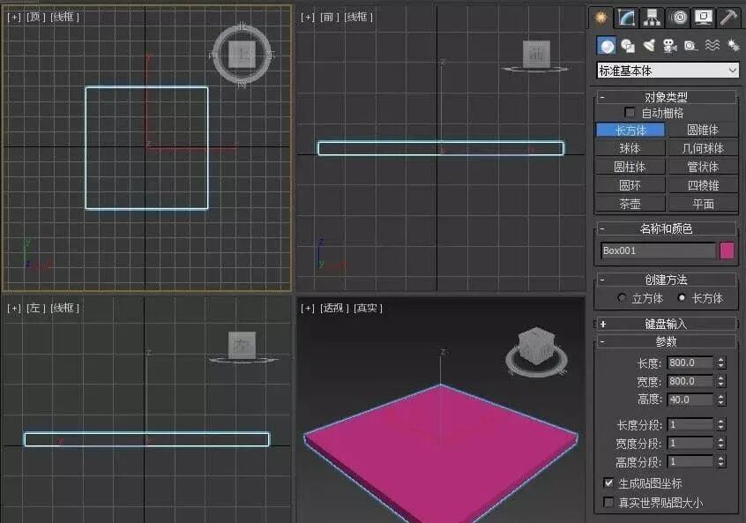Open the [前] view label menu
The image size is (746, 523).
point(329,17)
